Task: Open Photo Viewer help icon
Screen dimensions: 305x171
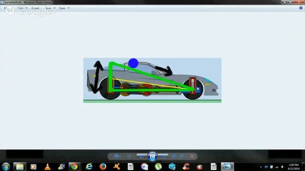Action: pos(301,8)
